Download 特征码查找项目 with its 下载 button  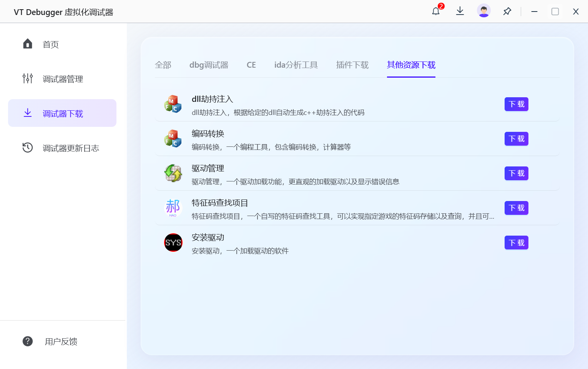(x=517, y=208)
